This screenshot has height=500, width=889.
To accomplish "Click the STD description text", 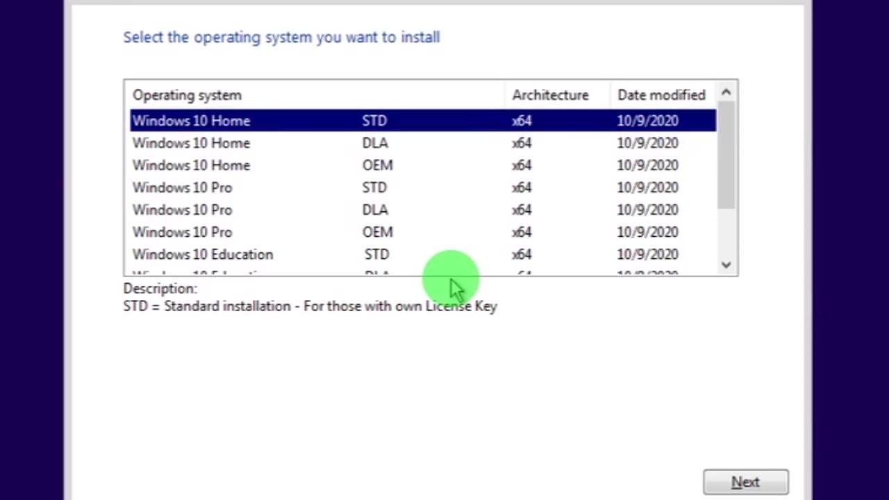I will pos(310,306).
